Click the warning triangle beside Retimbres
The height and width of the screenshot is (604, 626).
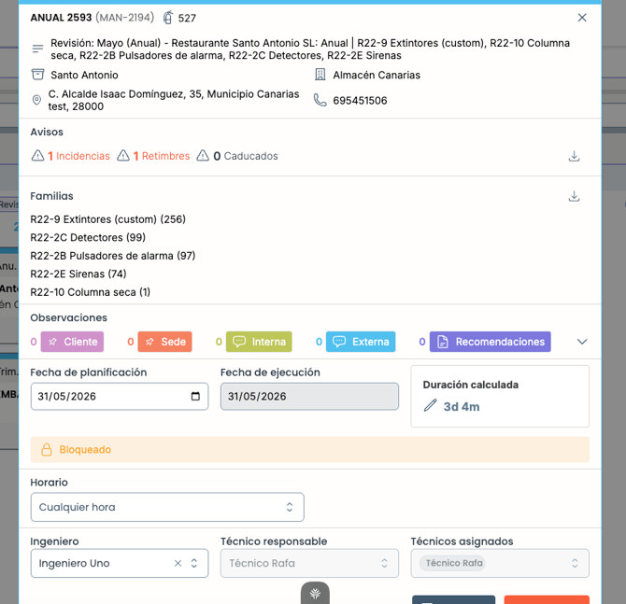(x=123, y=155)
